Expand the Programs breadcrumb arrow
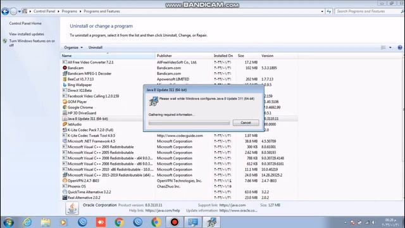Viewport: 405px width, 228px height. (80, 11)
